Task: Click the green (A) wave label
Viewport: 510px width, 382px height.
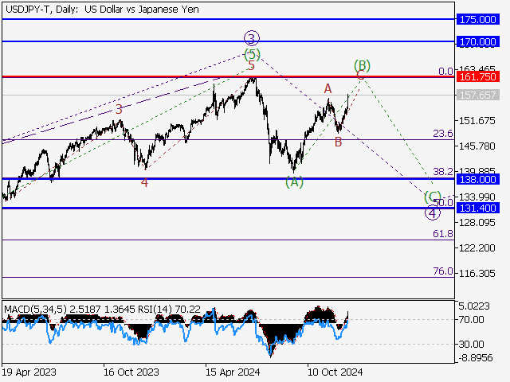Action: 294,182
